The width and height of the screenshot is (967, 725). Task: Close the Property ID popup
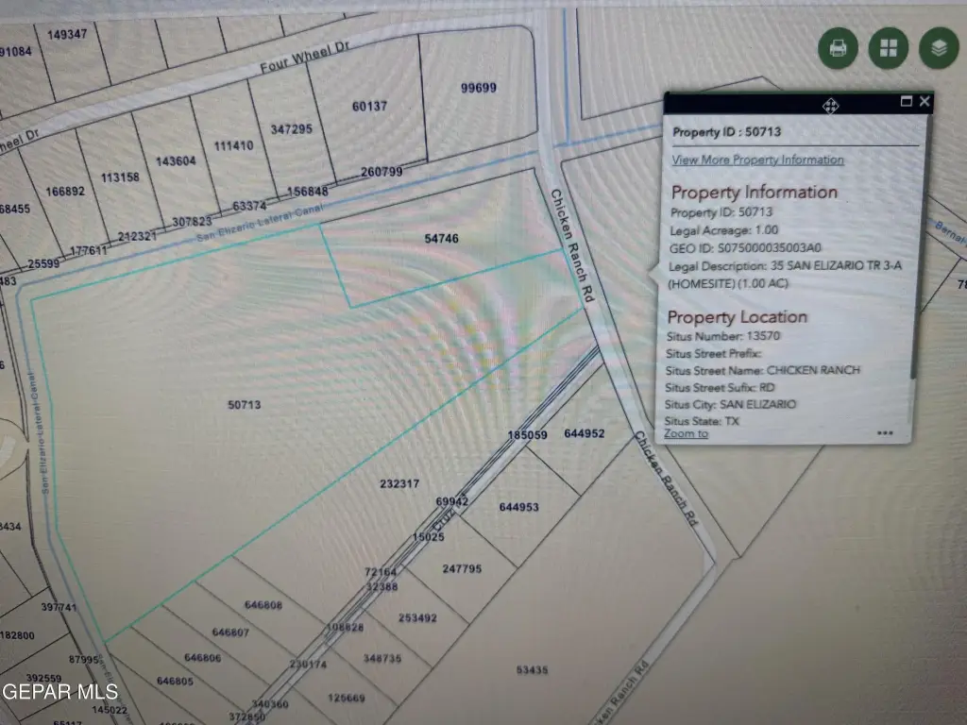[x=925, y=101]
